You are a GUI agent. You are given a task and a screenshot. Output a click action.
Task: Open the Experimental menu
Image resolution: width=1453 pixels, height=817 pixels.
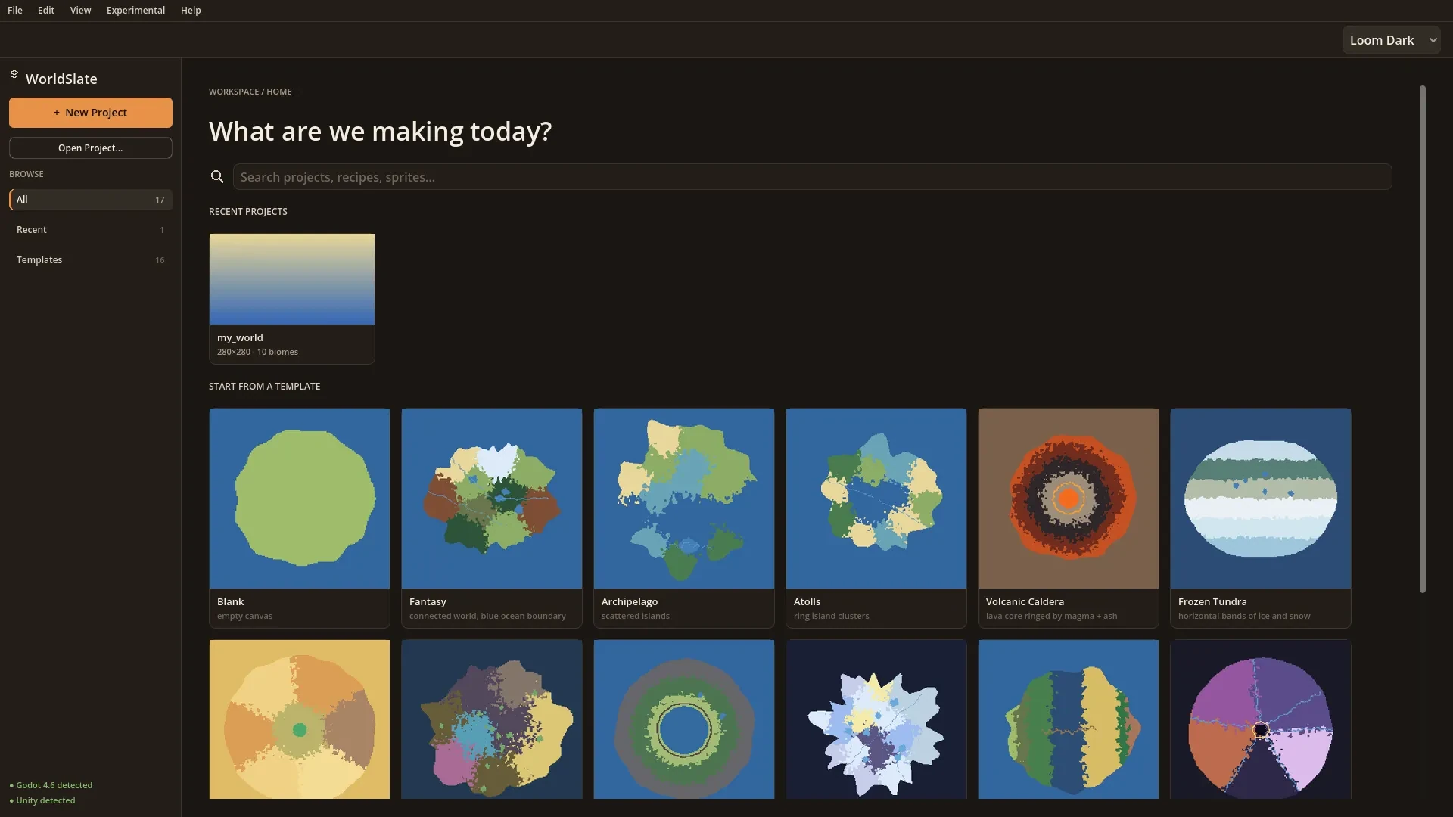135,10
